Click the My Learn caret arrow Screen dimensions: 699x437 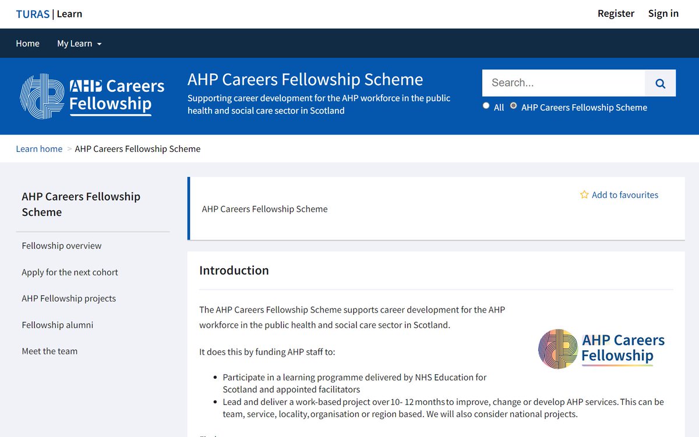99,44
